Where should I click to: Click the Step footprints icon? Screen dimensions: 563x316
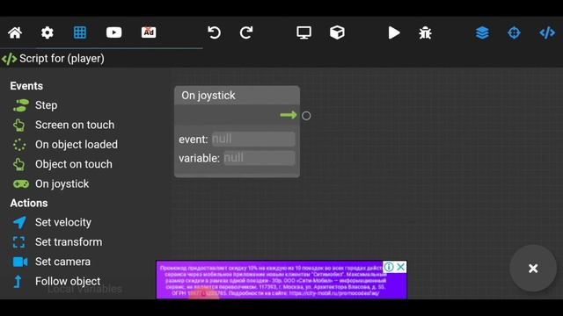(20, 105)
